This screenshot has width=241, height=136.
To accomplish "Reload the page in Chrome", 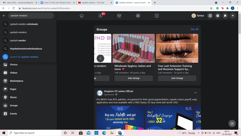I will point(14,8).
